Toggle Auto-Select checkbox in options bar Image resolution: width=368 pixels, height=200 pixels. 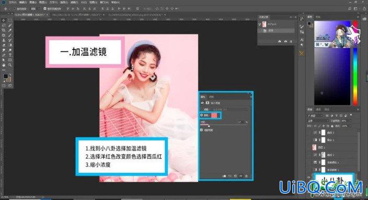click(x=15, y=9)
